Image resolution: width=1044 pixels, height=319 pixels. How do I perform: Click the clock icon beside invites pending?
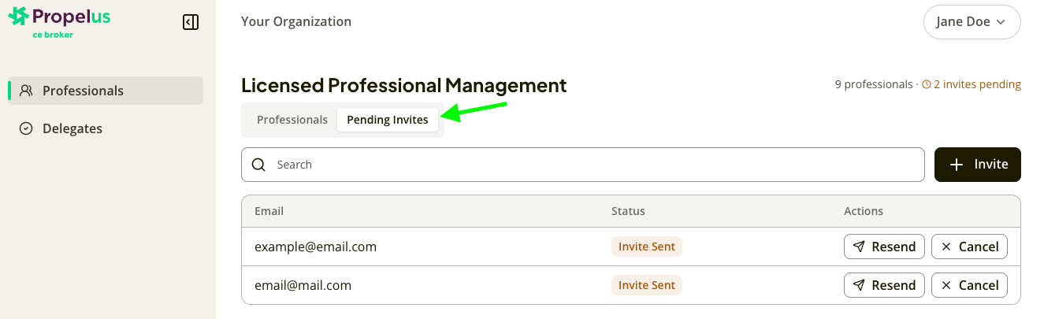(927, 84)
